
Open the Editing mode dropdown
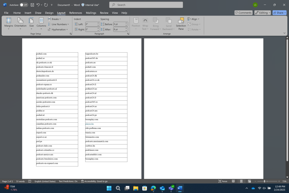coord(263,13)
